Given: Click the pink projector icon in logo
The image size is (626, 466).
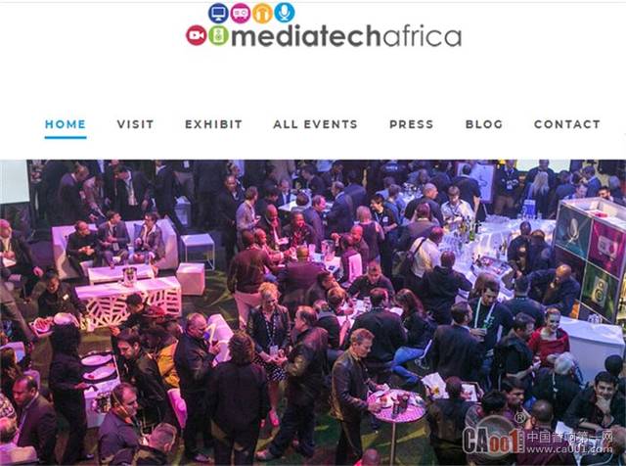Looking at the screenshot, I should tap(241, 13).
